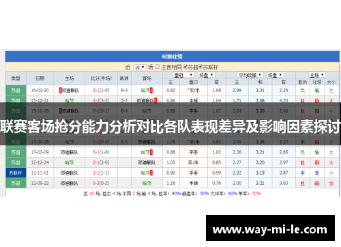Viewport: 341px width, 247px height.
Task: Click odds value 3.19
Action: 260,173
